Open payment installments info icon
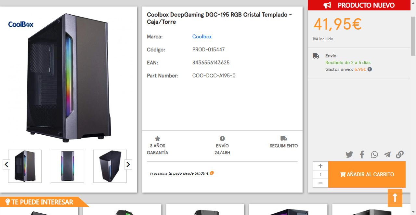Image resolution: width=416 pixels, height=215 pixels. click(212, 173)
